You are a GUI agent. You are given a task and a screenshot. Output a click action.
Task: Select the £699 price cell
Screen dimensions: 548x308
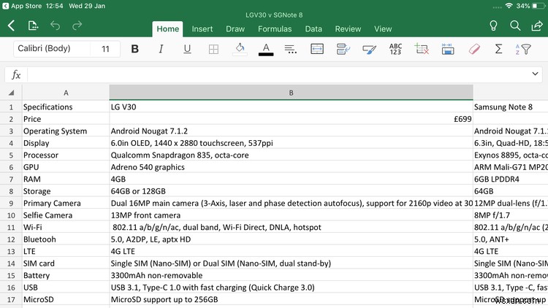291,119
